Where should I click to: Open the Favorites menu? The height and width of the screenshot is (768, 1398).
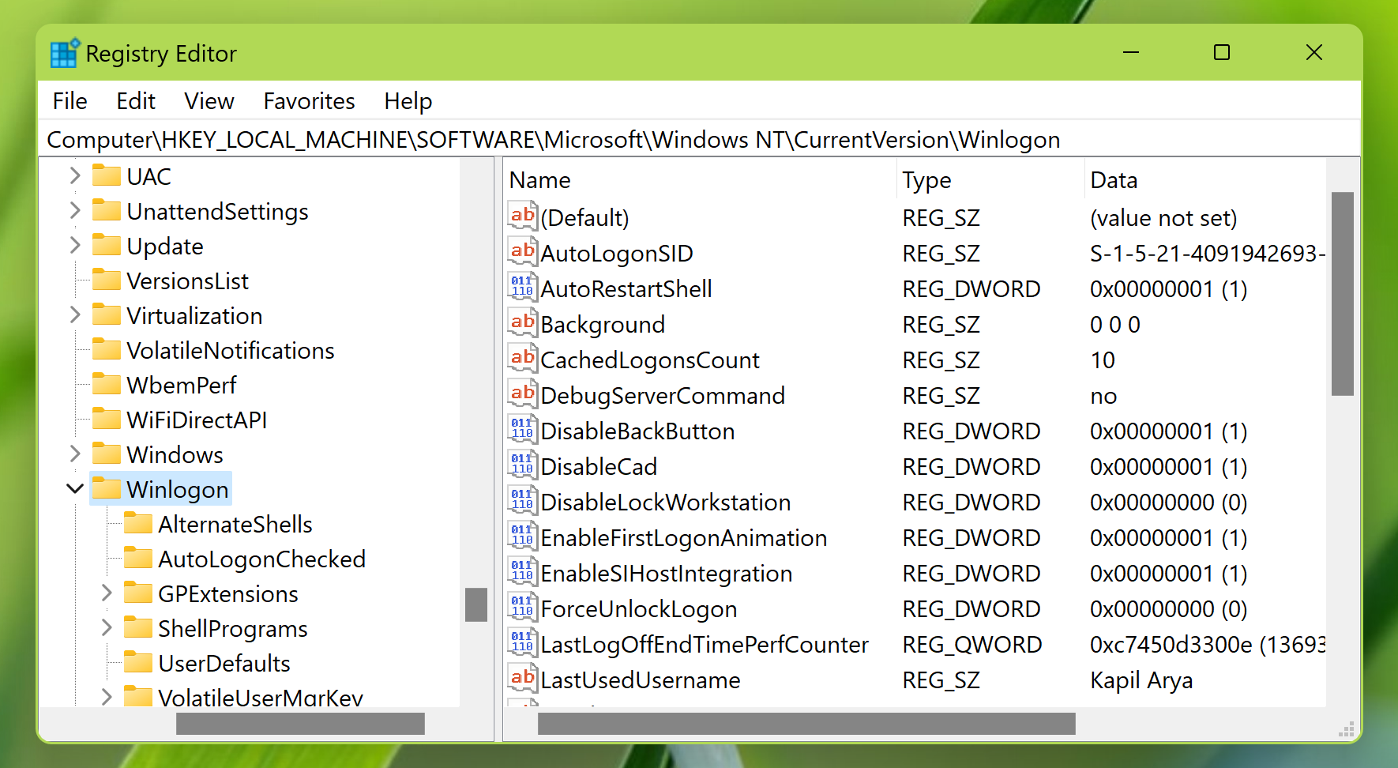(x=309, y=101)
